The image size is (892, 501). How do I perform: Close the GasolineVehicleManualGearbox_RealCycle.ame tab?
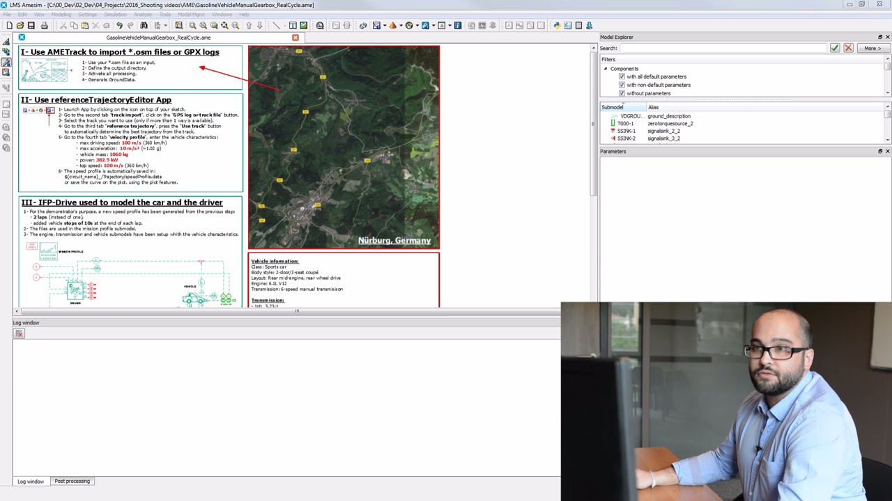pos(295,38)
